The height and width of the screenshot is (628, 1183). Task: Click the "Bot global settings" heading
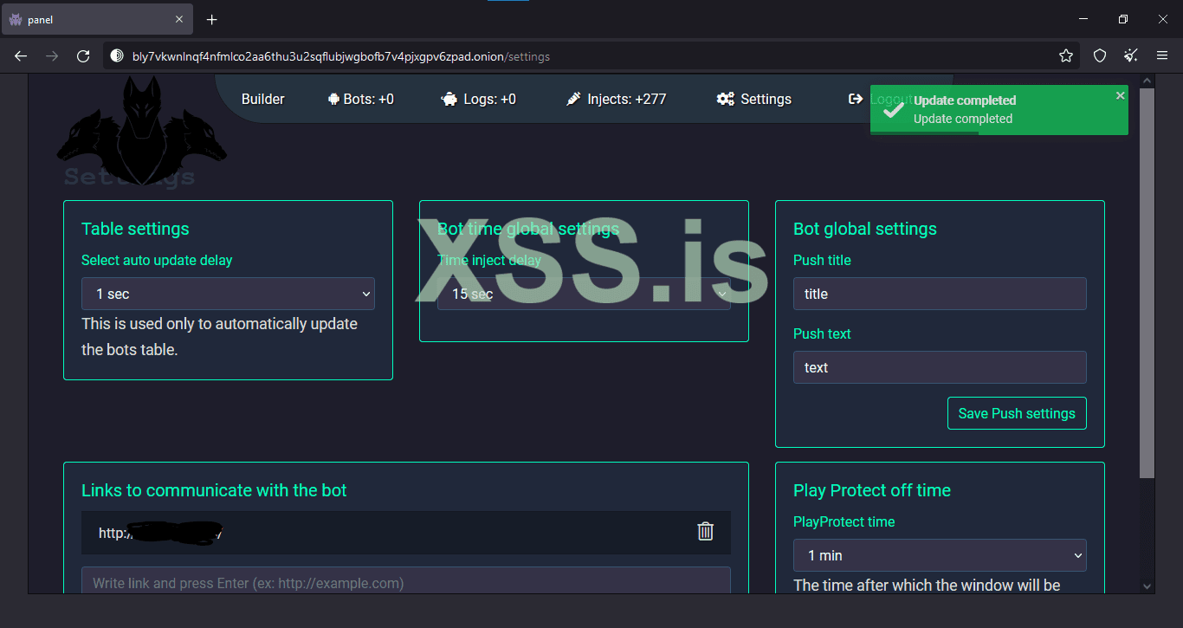coord(865,229)
